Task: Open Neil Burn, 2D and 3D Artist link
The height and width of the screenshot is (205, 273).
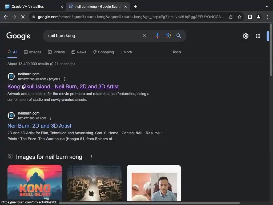Action: pos(39,126)
